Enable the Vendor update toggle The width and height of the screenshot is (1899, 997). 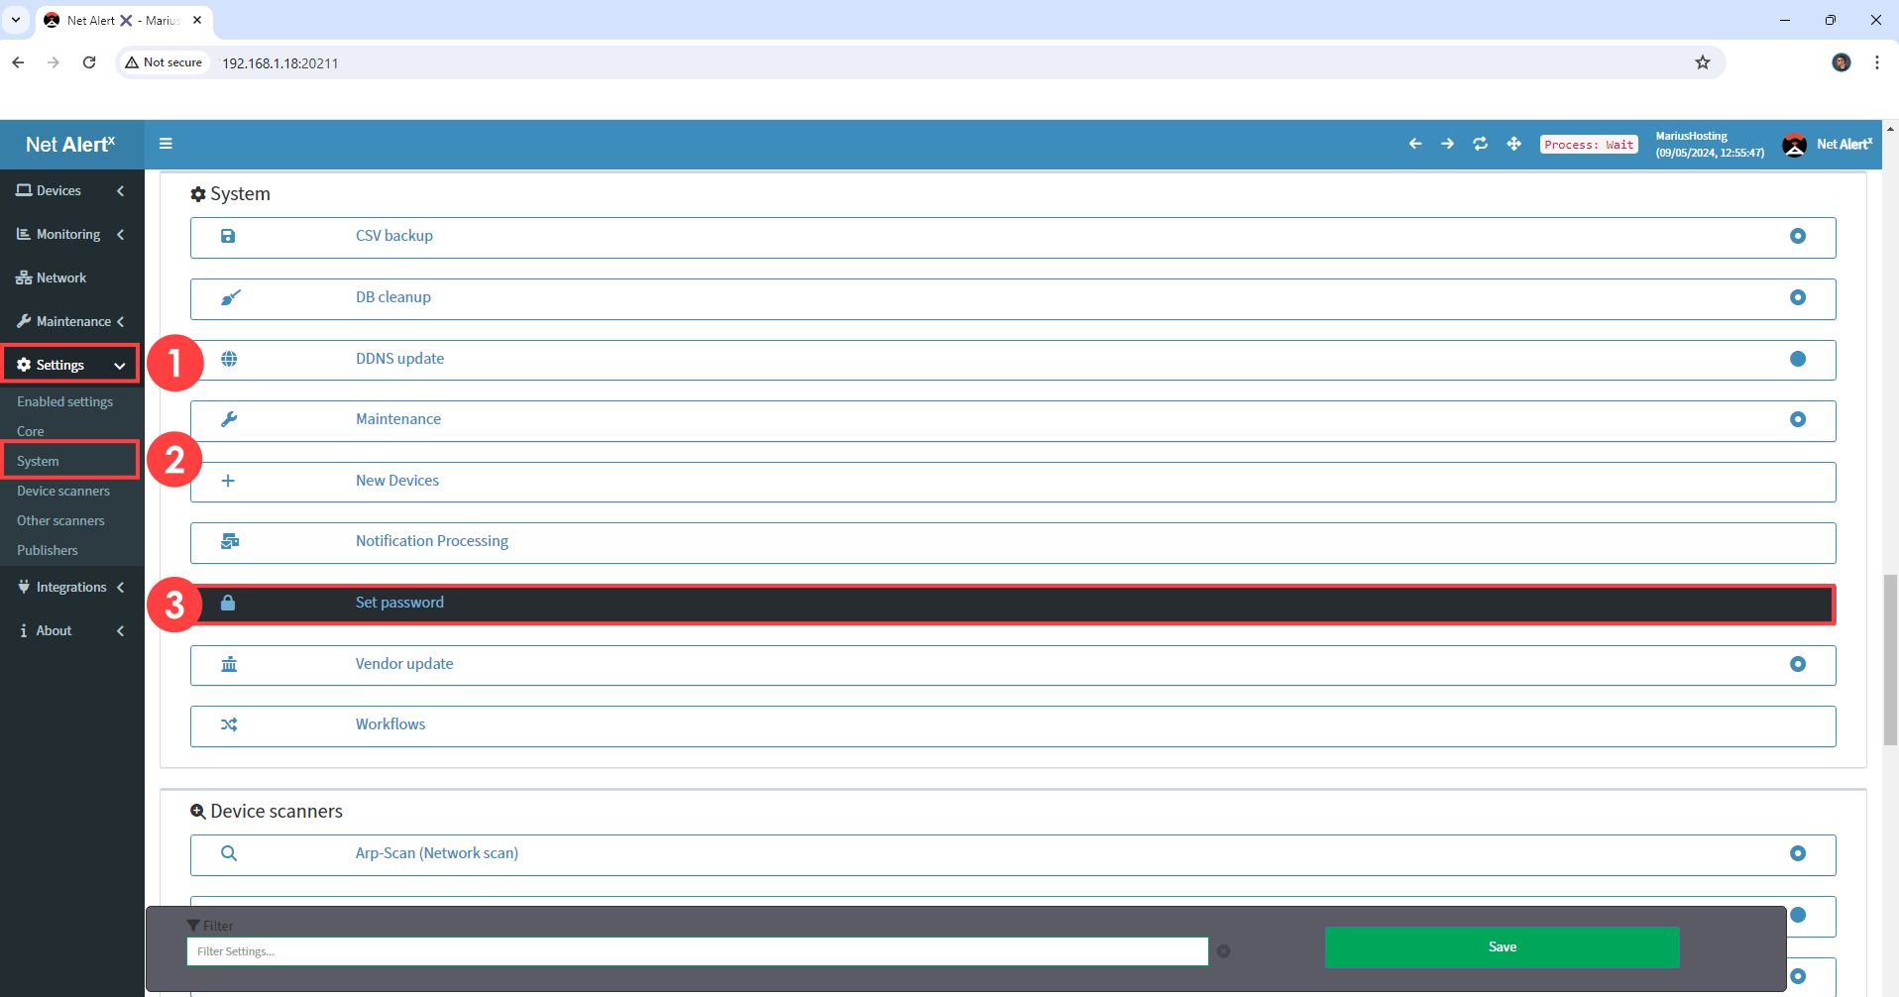(x=1798, y=664)
